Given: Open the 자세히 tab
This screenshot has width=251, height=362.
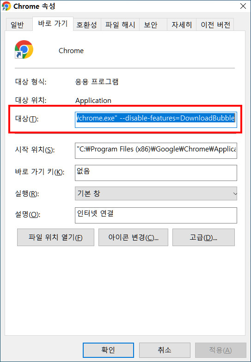Looking at the screenshot, I should pos(182,25).
